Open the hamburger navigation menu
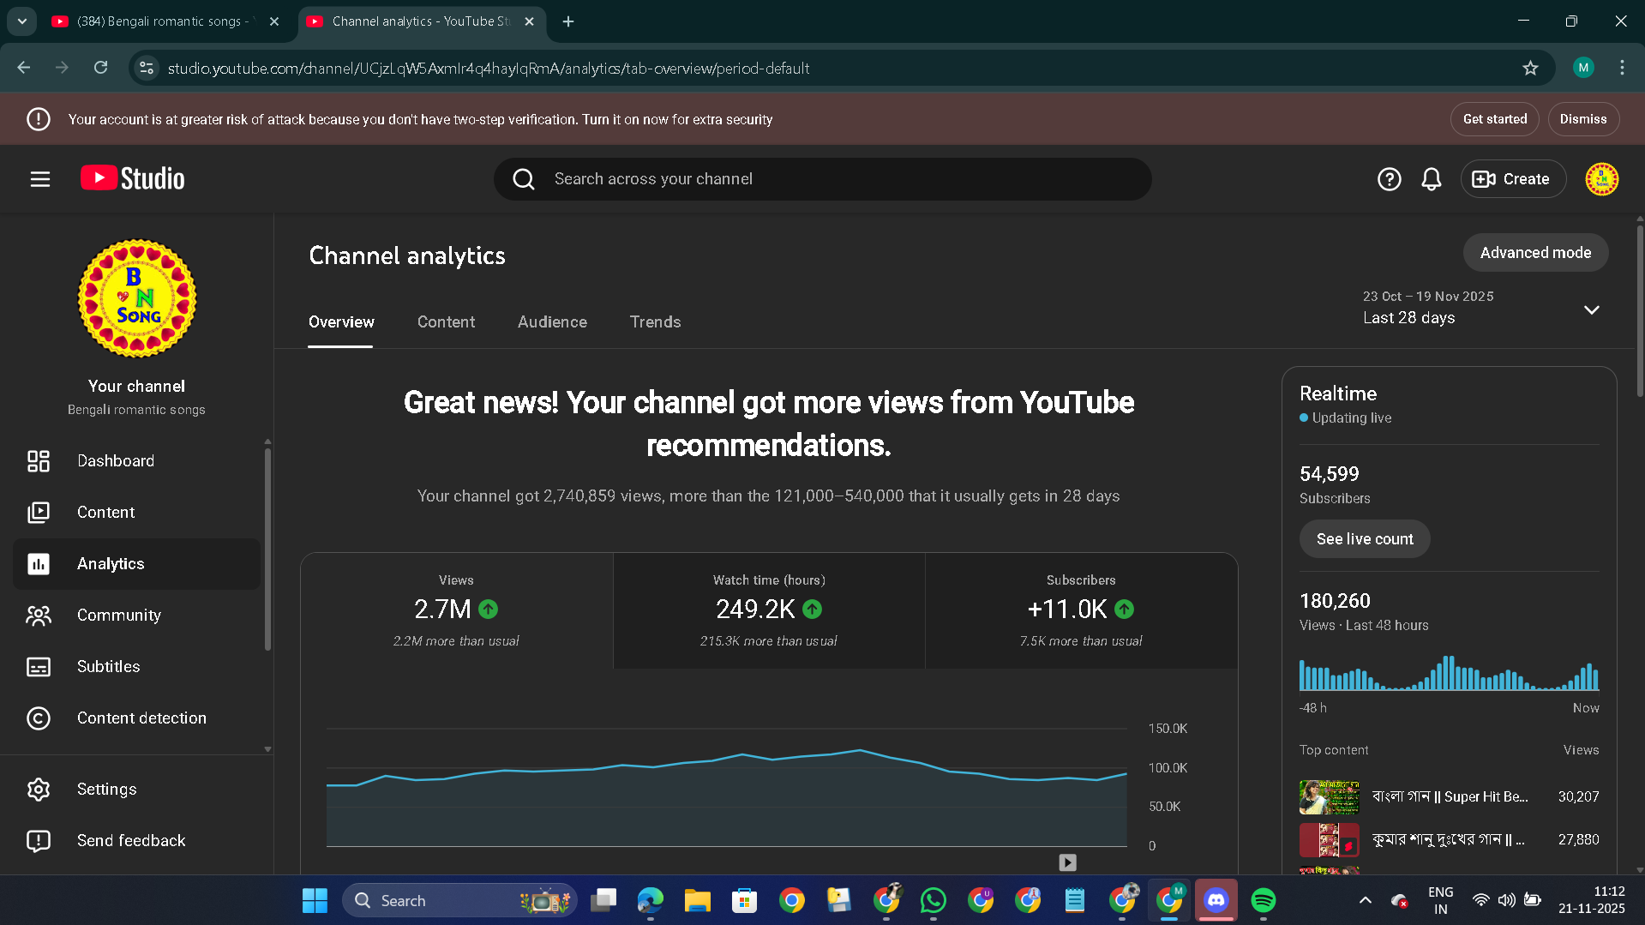Viewport: 1645px width, 925px height. pyautogui.click(x=40, y=179)
